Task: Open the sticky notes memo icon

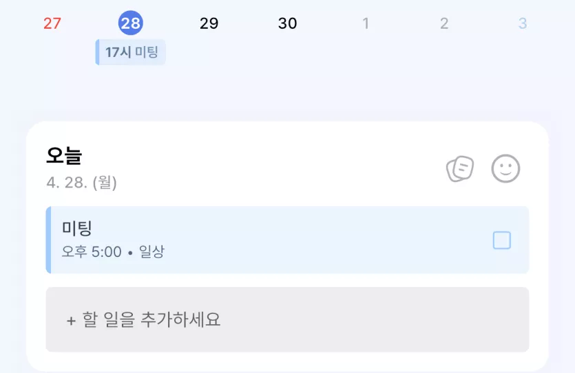Action: (460, 168)
